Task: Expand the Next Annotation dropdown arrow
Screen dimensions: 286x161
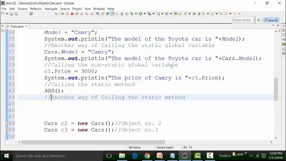Action: (208, 14)
